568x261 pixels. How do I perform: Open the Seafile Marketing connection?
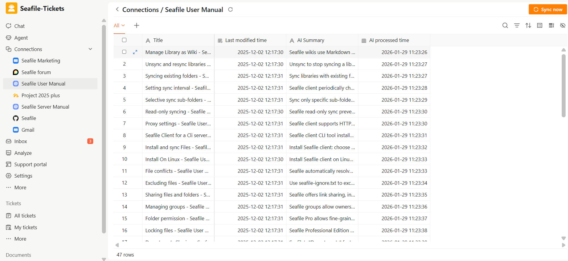click(x=50, y=61)
